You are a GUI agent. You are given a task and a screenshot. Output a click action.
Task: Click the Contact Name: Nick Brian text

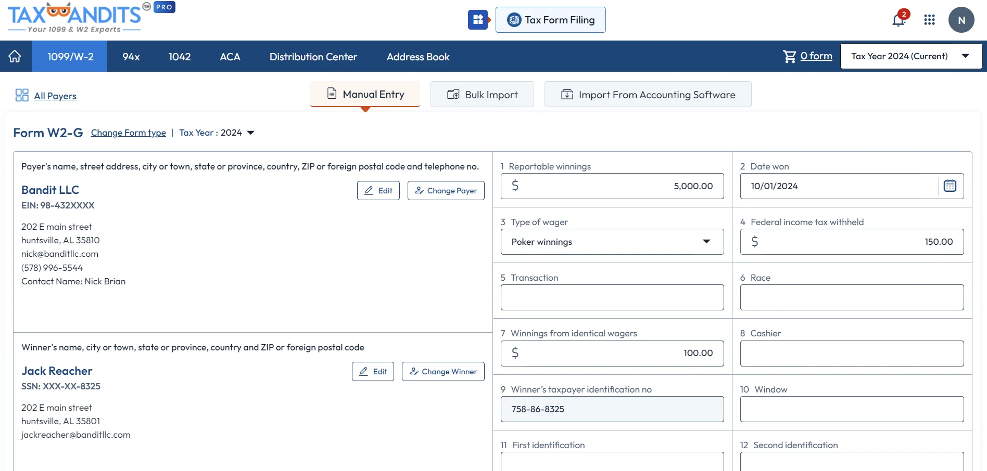73,281
